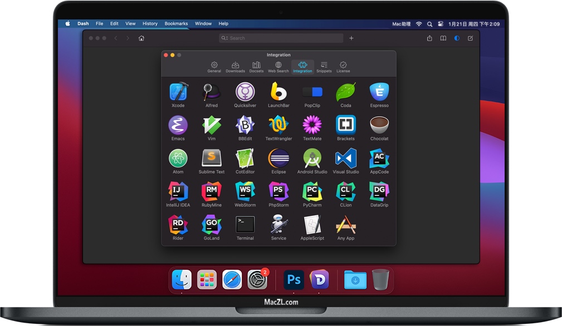Image resolution: width=562 pixels, height=326 pixels.
Task: Open the Emacs integration
Action: tap(178, 125)
